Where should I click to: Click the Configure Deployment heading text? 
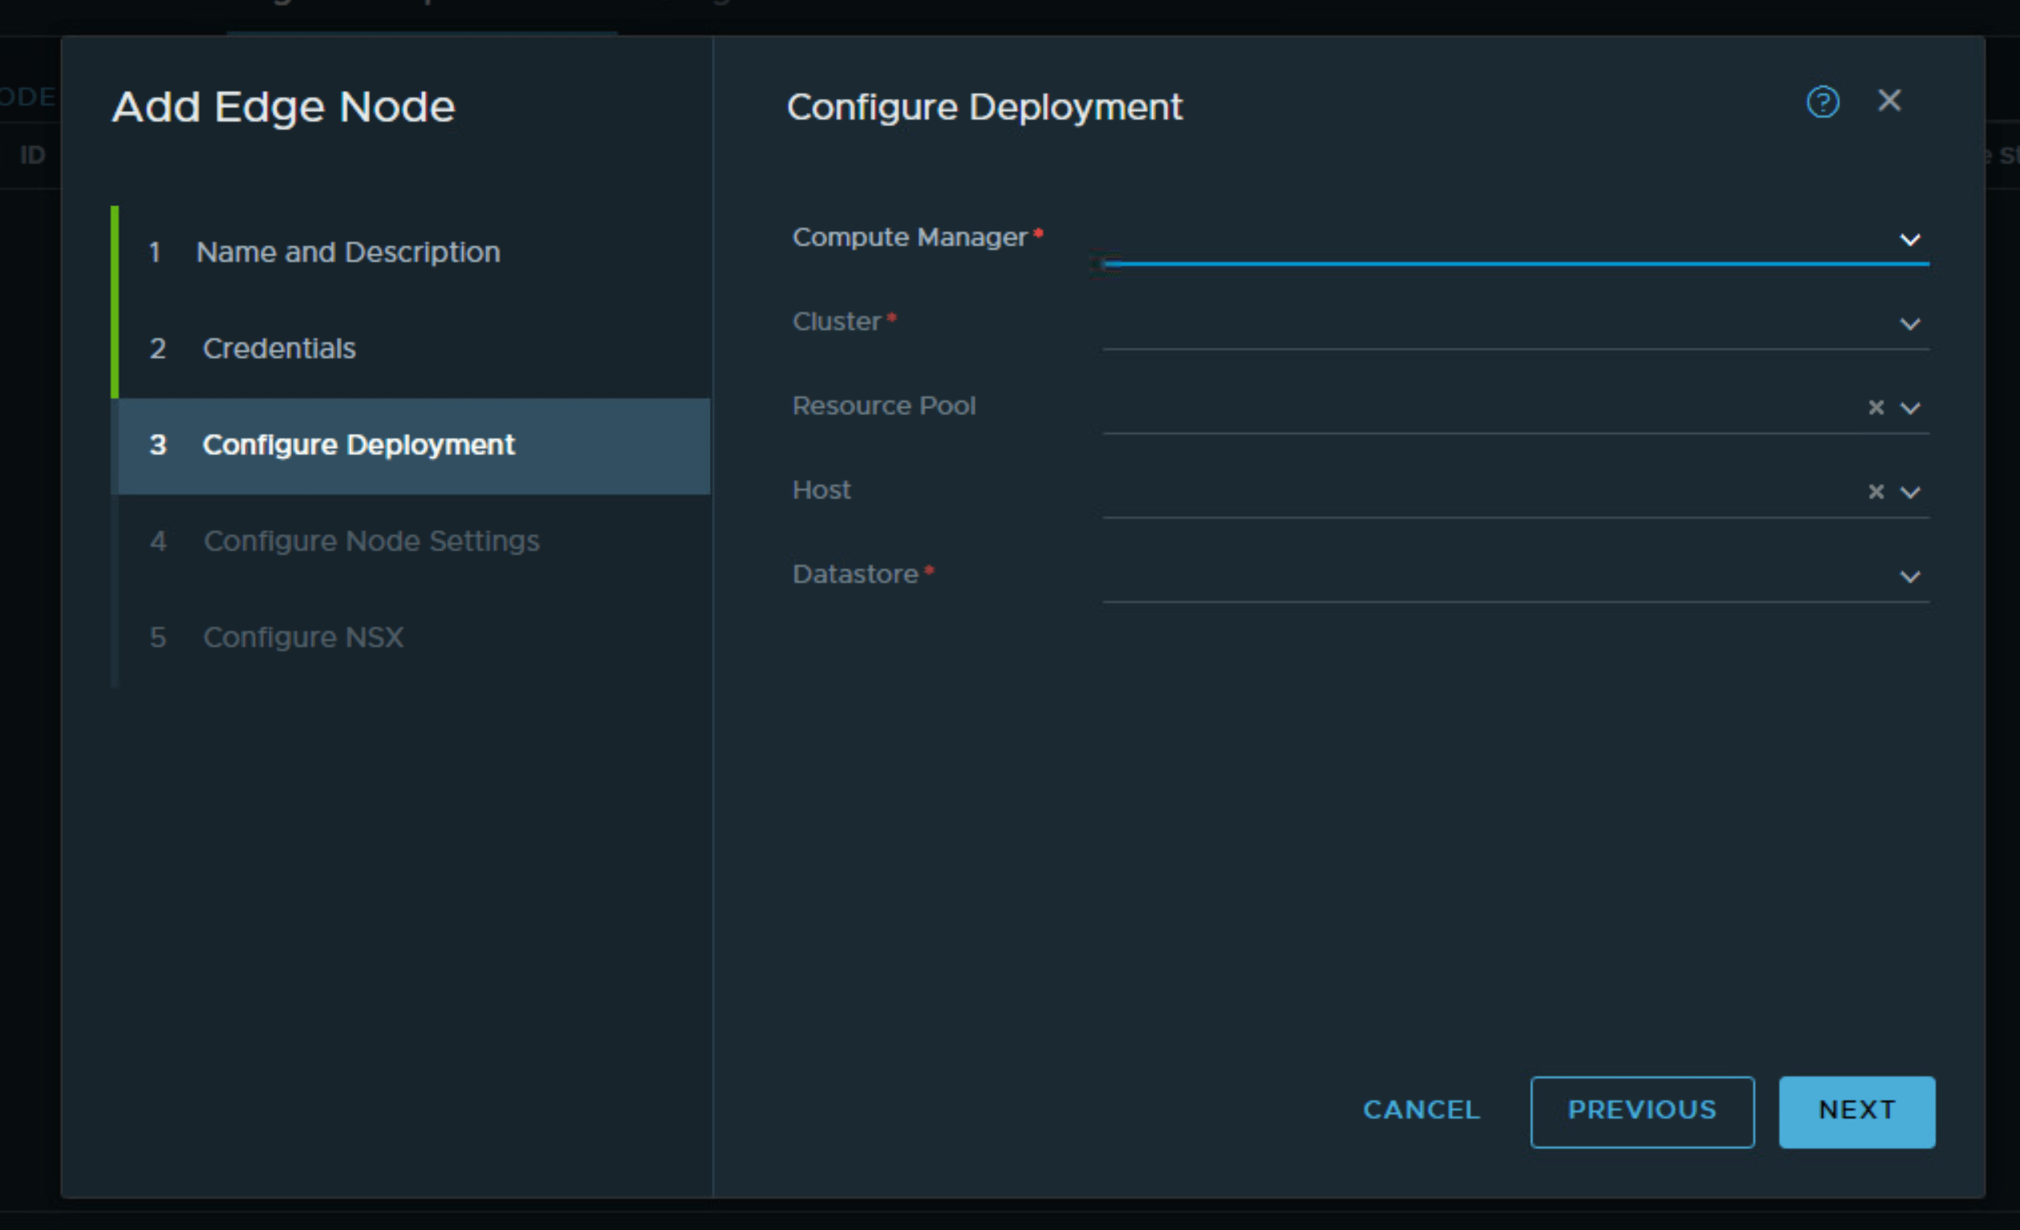pos(984,108)
